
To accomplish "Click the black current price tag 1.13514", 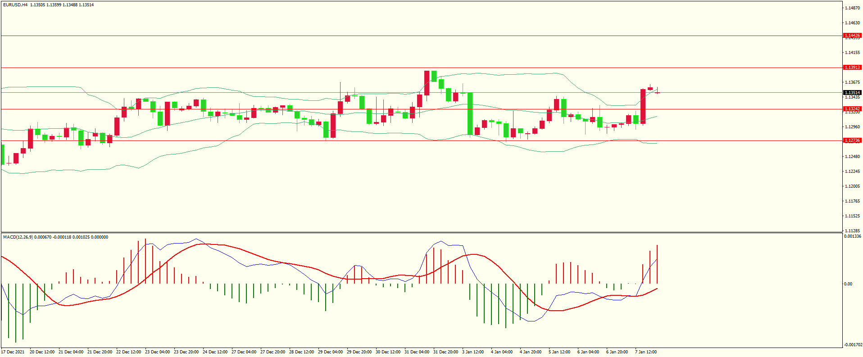I will pyautogui.click(x=852, y=93).
